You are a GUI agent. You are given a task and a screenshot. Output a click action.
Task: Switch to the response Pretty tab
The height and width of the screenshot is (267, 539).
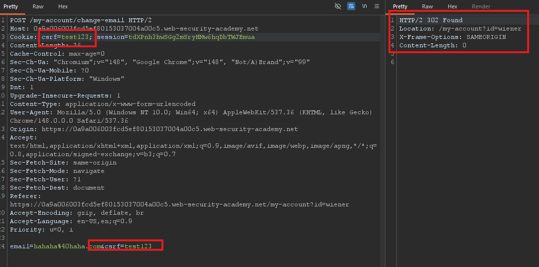(400, 6)
